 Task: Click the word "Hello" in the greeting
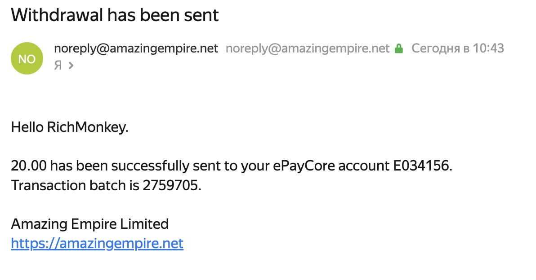pyautogui.click(x=27, y=127)
